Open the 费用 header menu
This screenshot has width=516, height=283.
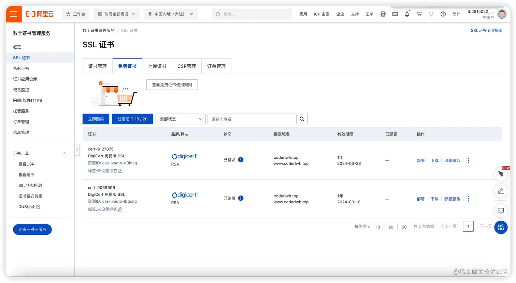pos(303,14)
